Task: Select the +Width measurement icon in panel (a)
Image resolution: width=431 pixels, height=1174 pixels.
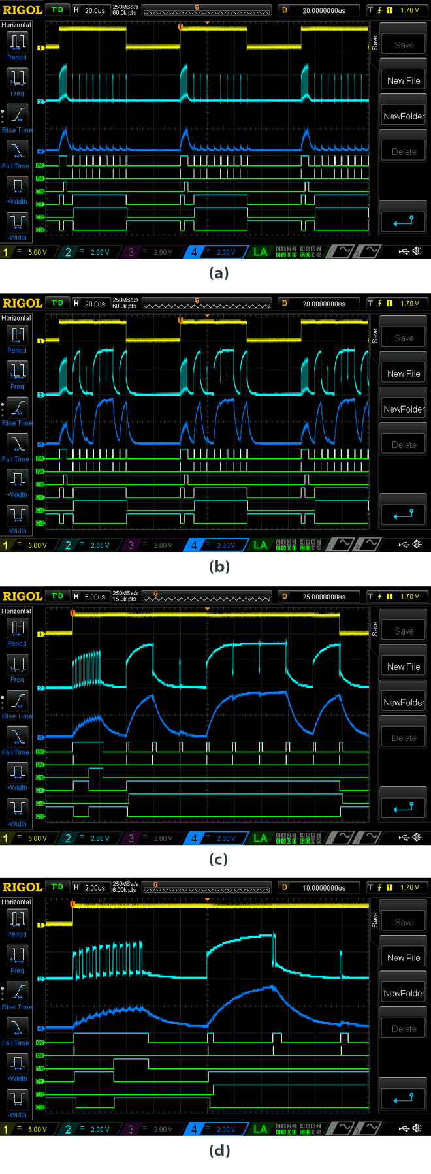Action: 17,187
